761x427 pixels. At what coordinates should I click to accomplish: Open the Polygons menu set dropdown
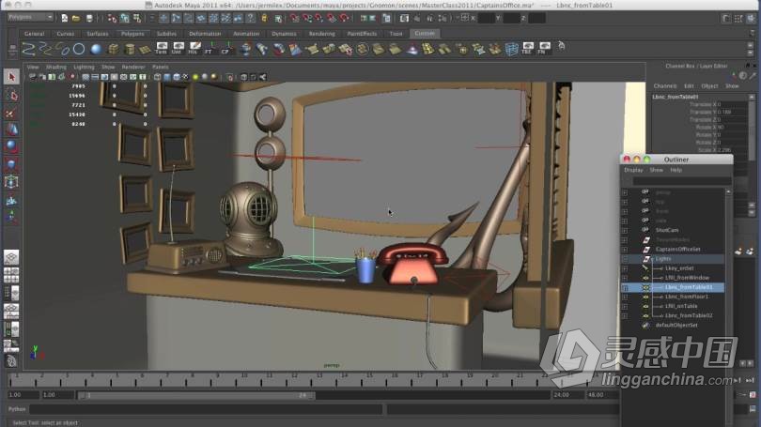[30, 17]
